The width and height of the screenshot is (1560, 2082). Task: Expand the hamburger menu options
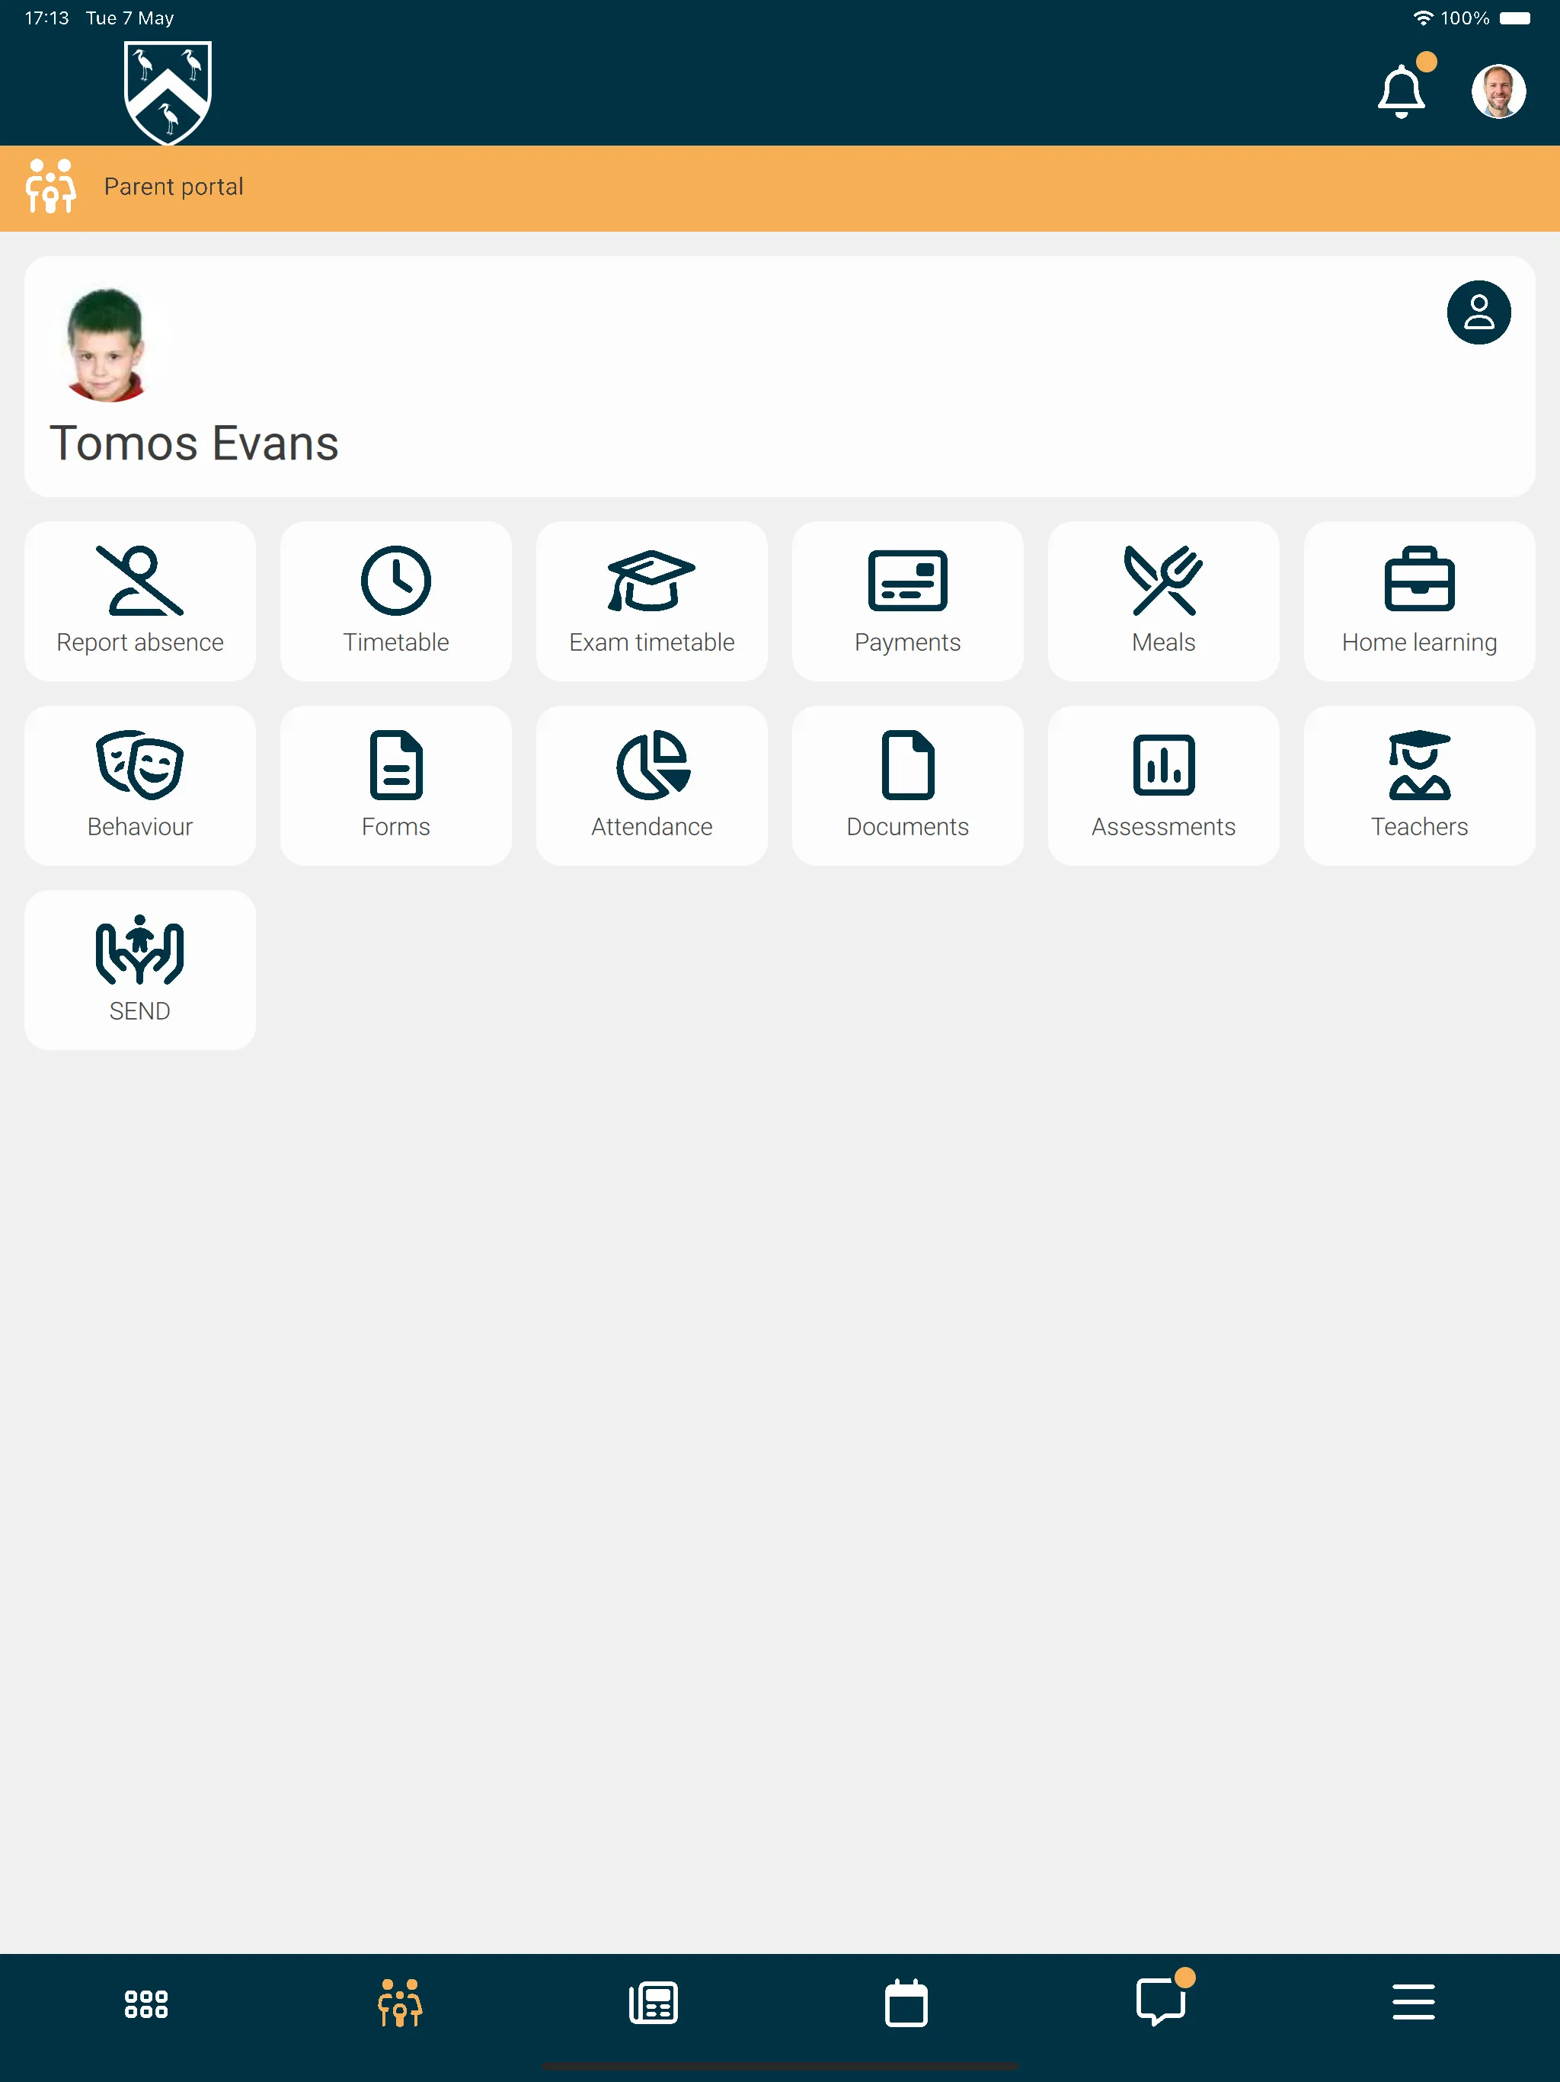click(1412, 2004)
